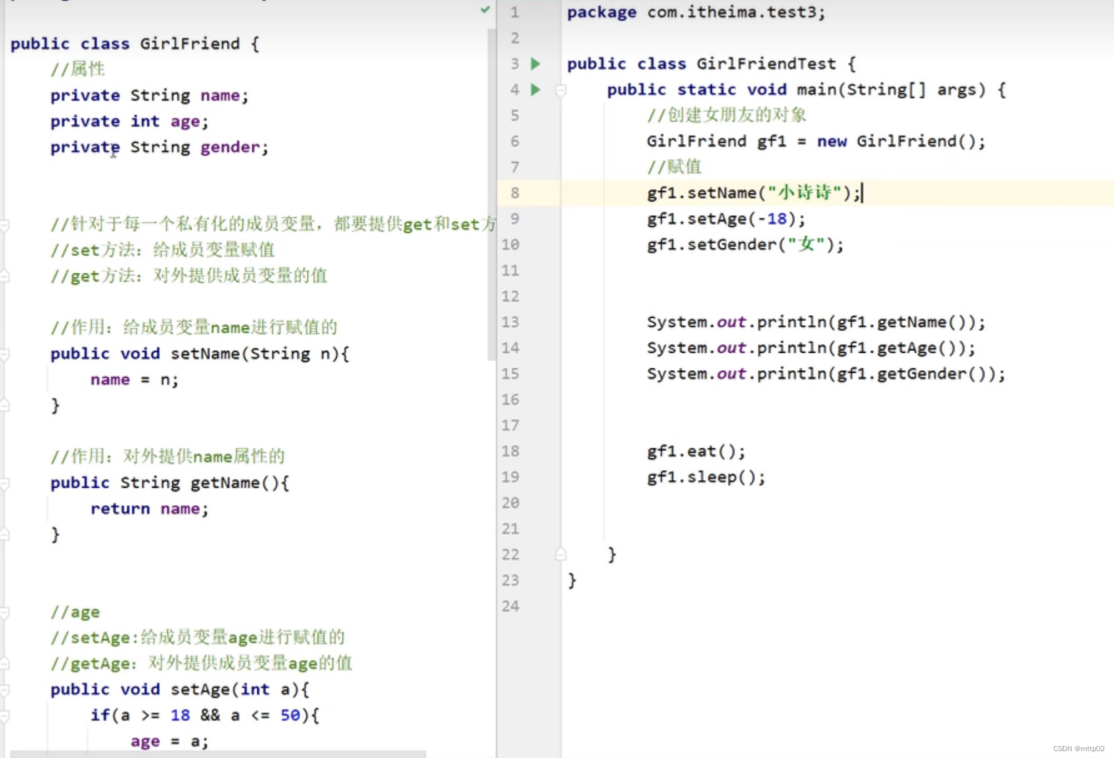
Task: Click 'if(a >= 18 && a <= 50){' condition
Action: pyautogui.click(x=205, y=716)
